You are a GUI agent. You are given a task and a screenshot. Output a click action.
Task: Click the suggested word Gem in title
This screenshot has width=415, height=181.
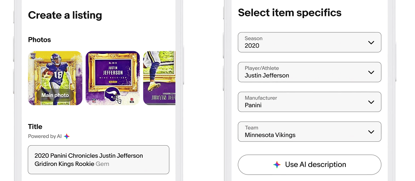point(102,164)
